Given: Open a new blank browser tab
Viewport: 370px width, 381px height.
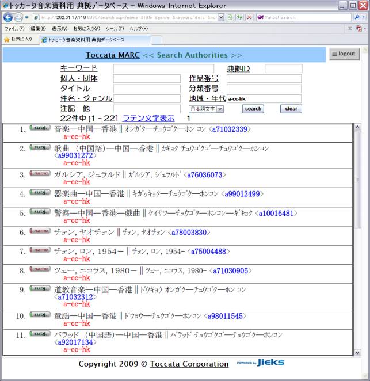Looking at the screenshot, I should [x=157, y=40].
